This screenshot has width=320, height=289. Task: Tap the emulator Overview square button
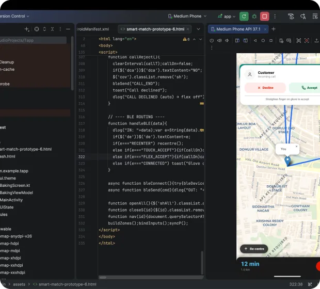click(x=271, y=40)
